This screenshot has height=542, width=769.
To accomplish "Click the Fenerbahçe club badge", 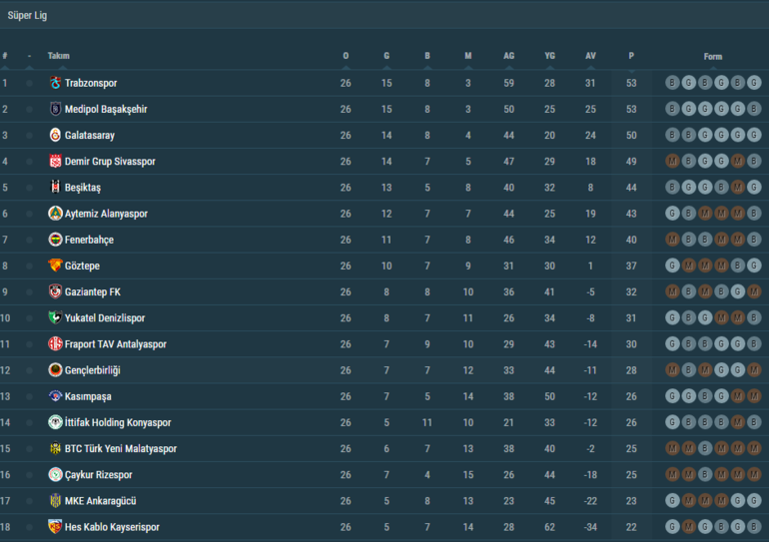I will pyautogui.click(x=55, y=240).
